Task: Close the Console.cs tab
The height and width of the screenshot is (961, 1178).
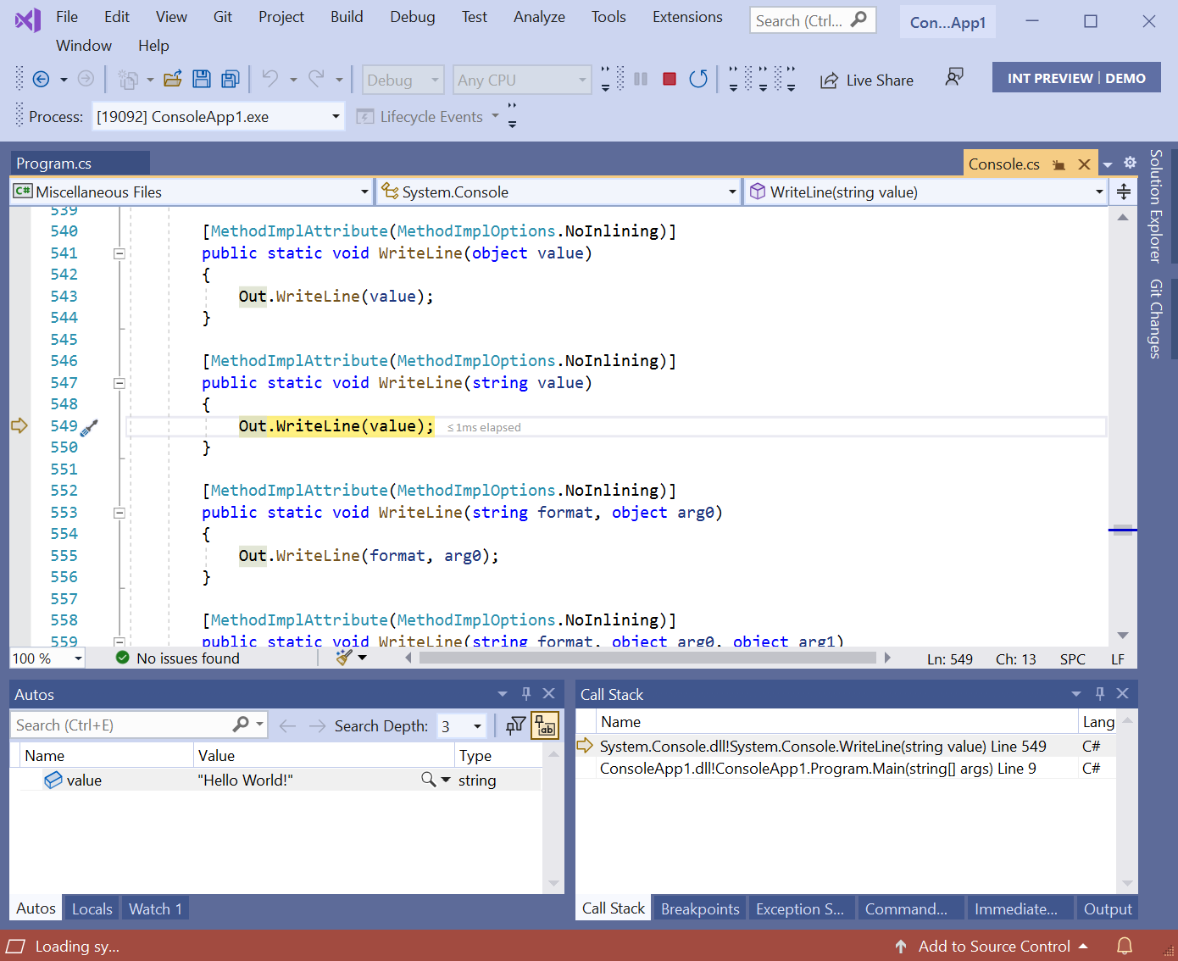Action: tap(1084, 164)
